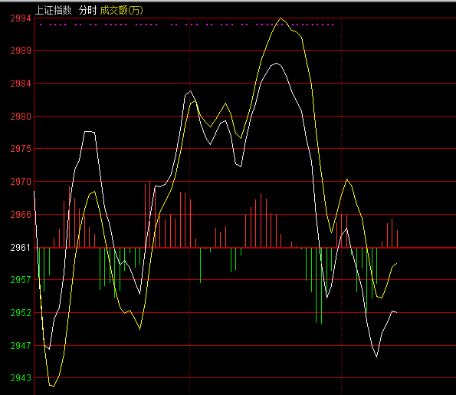Click the green 2943 bottom price label

(21, 378)
